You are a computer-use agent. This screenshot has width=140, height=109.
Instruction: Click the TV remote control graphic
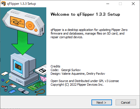(24, 91)
